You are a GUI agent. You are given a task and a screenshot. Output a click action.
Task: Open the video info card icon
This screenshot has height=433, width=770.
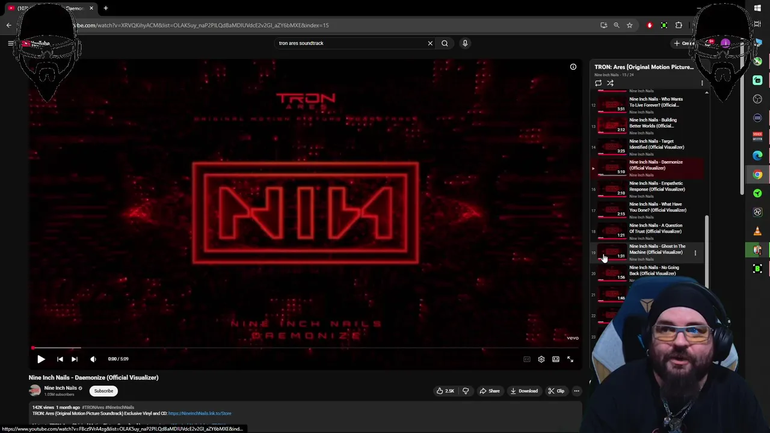(573, 67)
